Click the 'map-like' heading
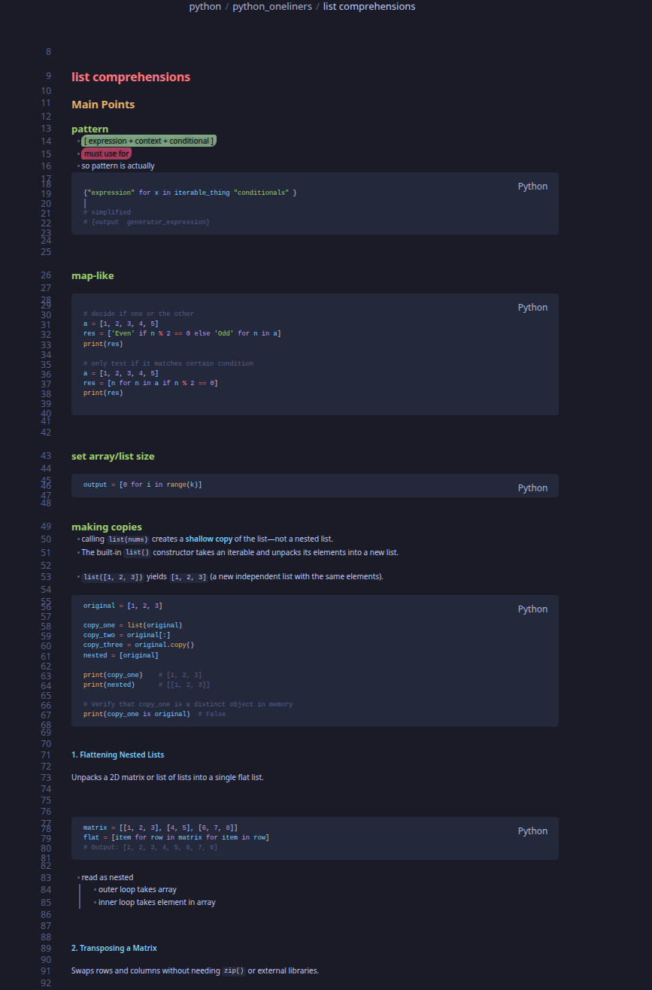 [x=92, y=276]
